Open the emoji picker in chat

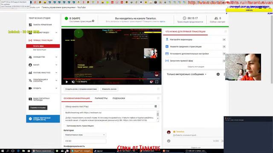[x=168, y=141]
